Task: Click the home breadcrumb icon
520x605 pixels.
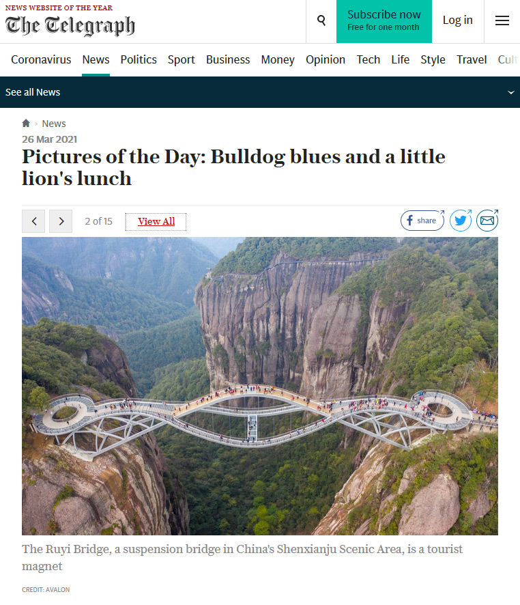Action: (x=26, y=123)
